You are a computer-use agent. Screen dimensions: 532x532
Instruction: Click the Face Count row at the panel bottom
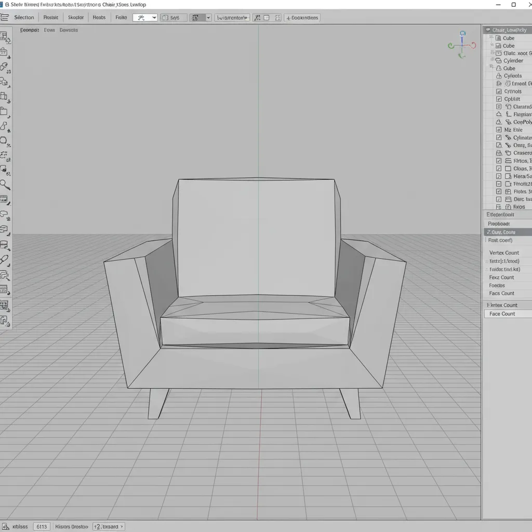pos(507,313)
